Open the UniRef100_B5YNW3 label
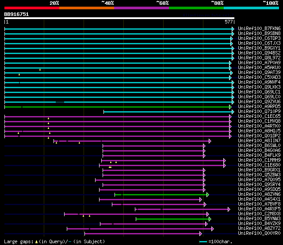This screenshot has width=283, height=245. pos(259,219)
